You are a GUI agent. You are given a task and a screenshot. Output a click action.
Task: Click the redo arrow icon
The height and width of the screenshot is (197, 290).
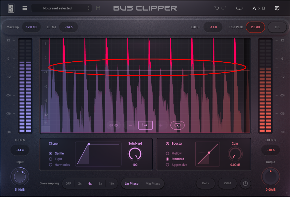(224, 8)
